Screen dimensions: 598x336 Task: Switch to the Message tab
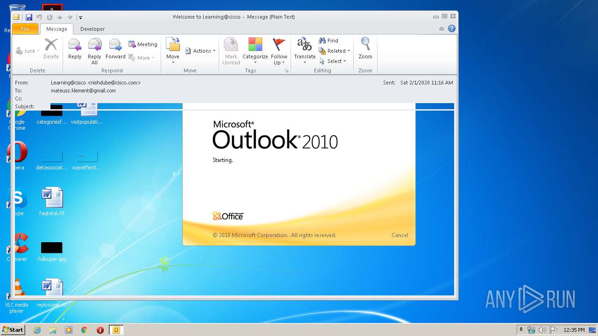(57, 29)
